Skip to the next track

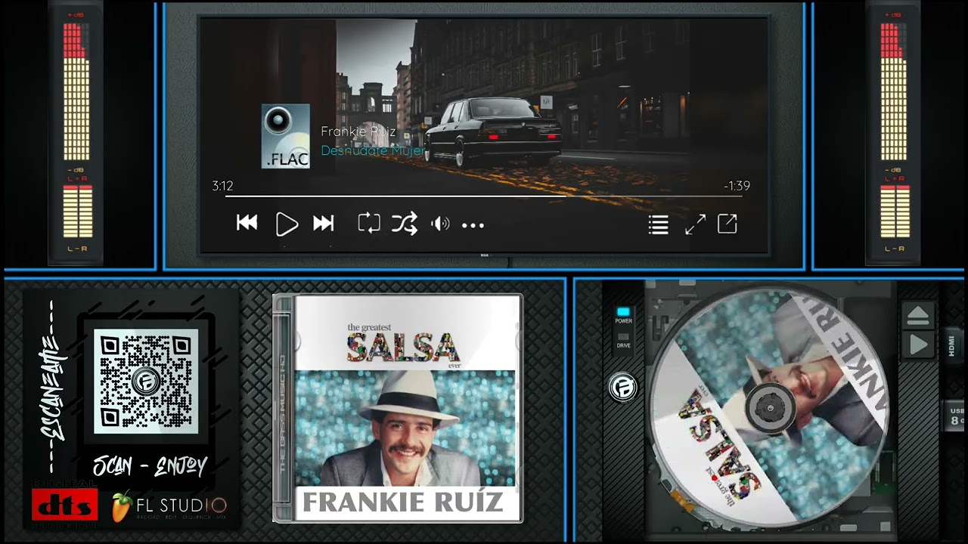click(x=324, y=223)
